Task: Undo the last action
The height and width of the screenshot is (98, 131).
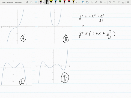Action: (x=114, y=2)
